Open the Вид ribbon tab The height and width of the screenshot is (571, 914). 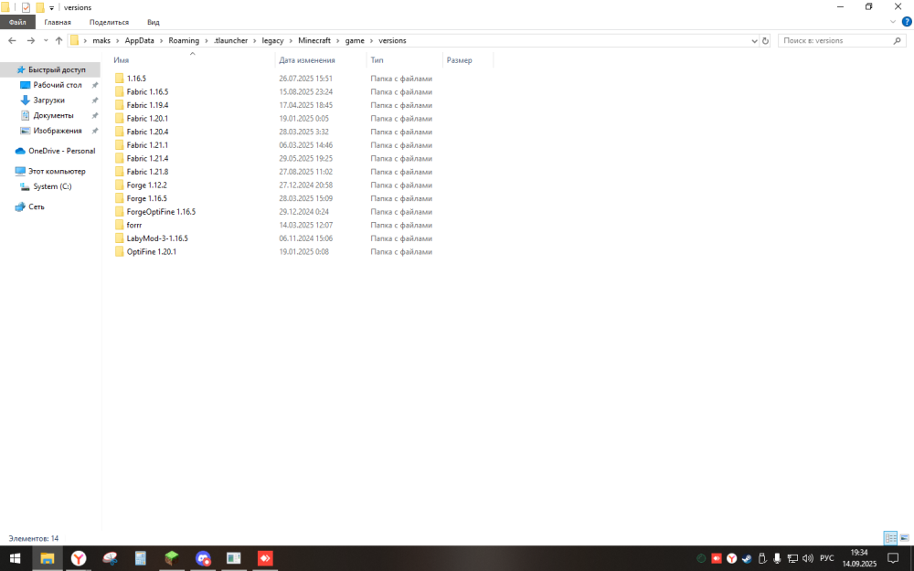pyautogui.click(x=154, y=22)
